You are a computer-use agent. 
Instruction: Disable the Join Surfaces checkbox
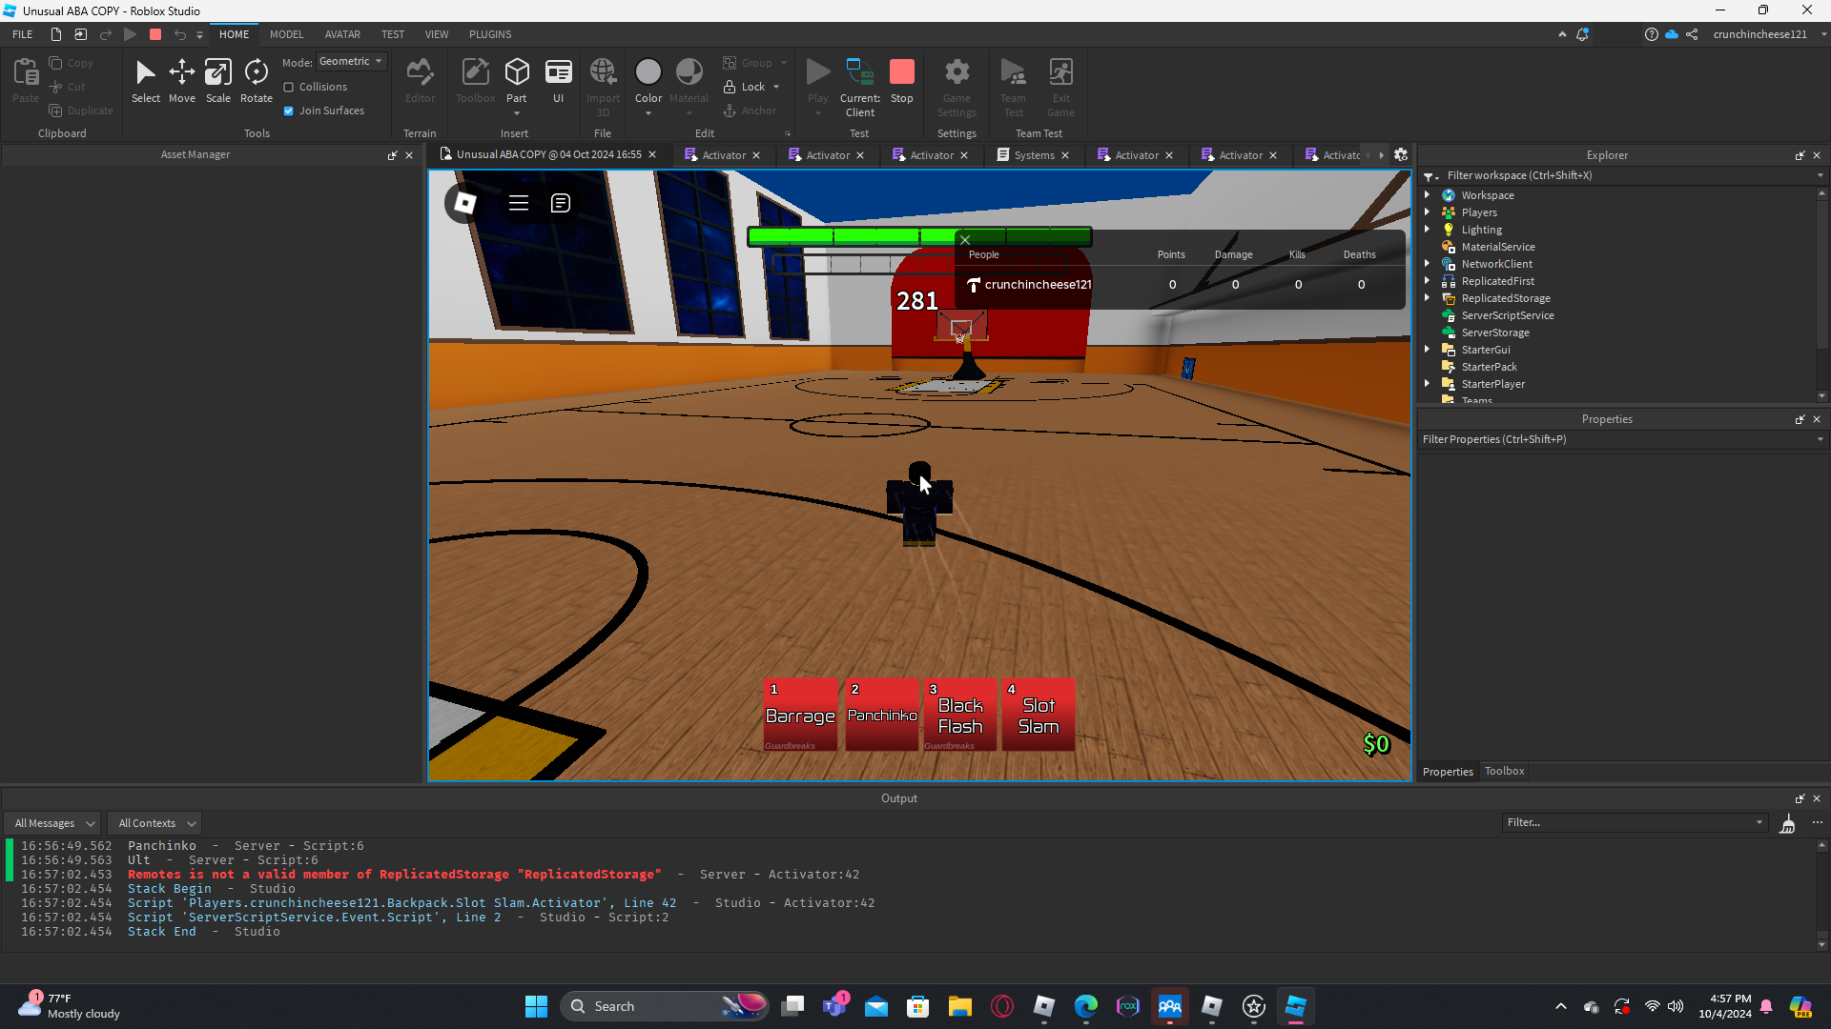click(x=289, y=111)
